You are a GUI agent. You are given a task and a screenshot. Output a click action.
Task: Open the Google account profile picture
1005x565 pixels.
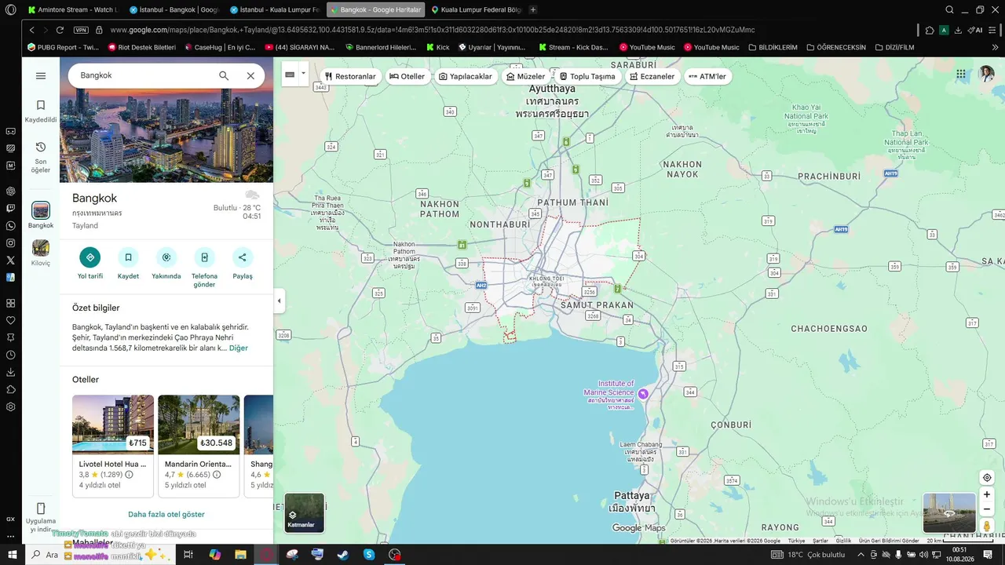(x=986, y=74)
